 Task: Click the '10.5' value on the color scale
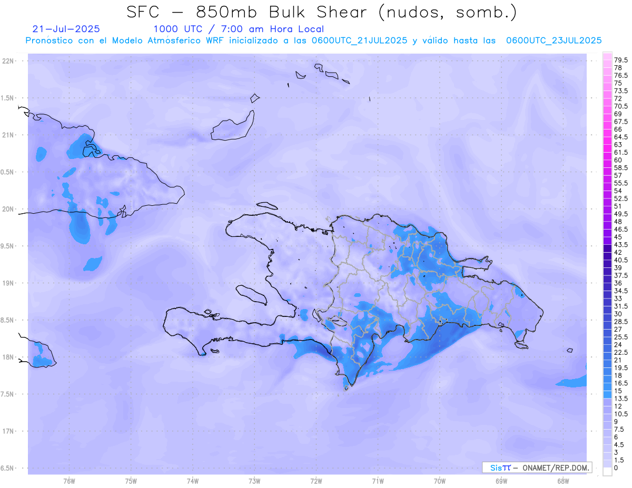pyautogui.click(x=621, y=414)
